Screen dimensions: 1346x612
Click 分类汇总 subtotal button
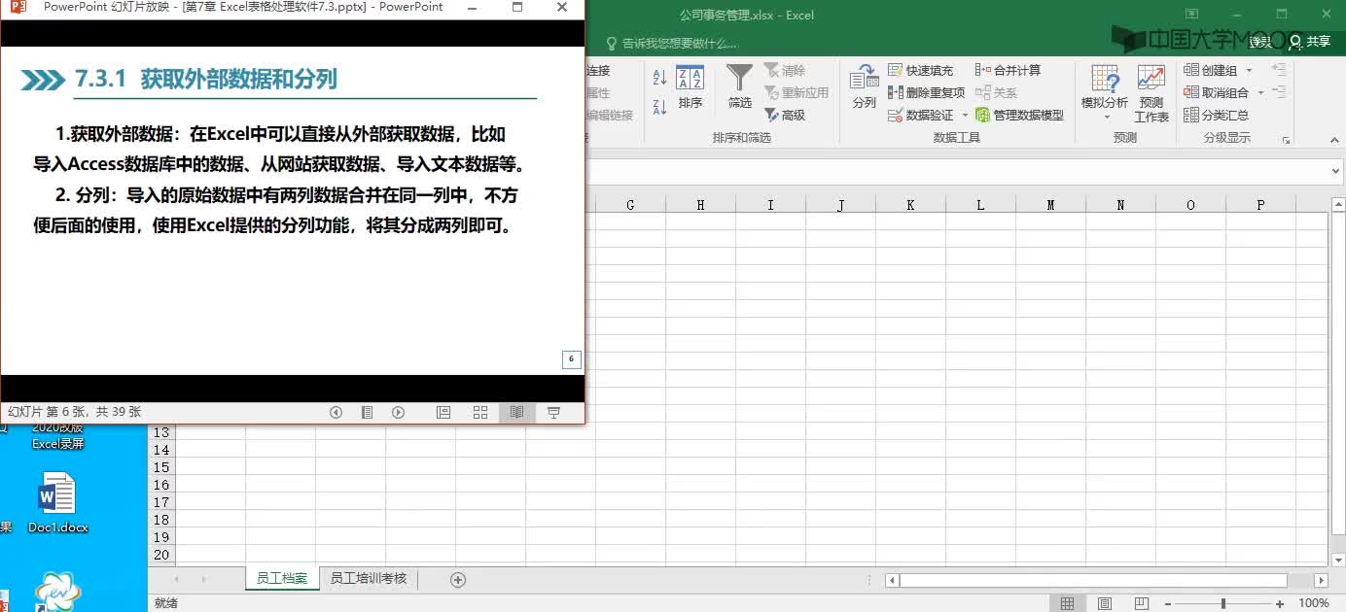[1216, 115]
